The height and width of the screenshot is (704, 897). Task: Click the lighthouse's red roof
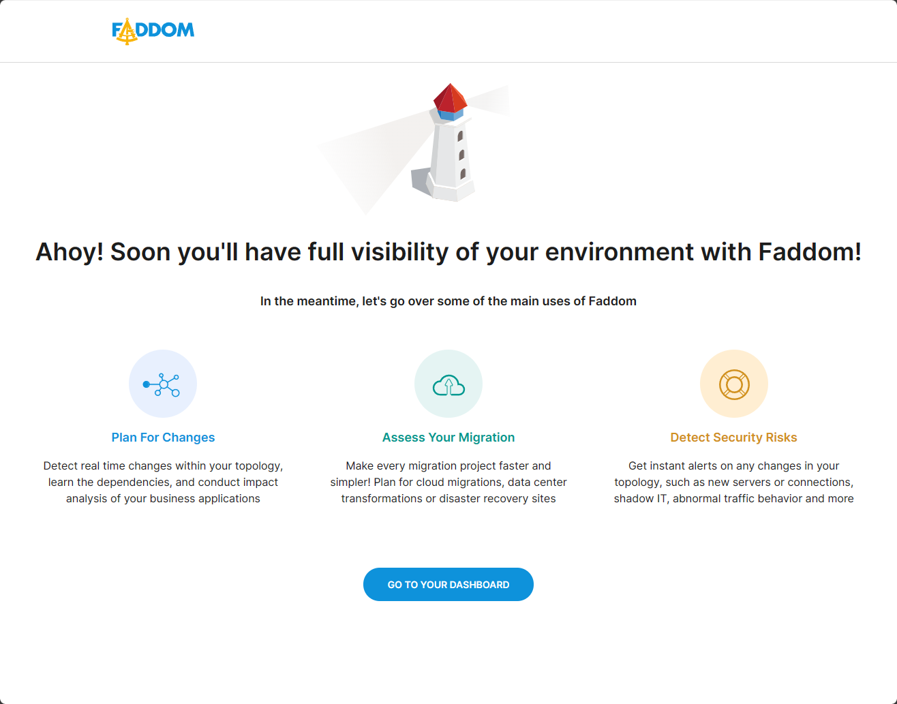[x=449, y=97]
